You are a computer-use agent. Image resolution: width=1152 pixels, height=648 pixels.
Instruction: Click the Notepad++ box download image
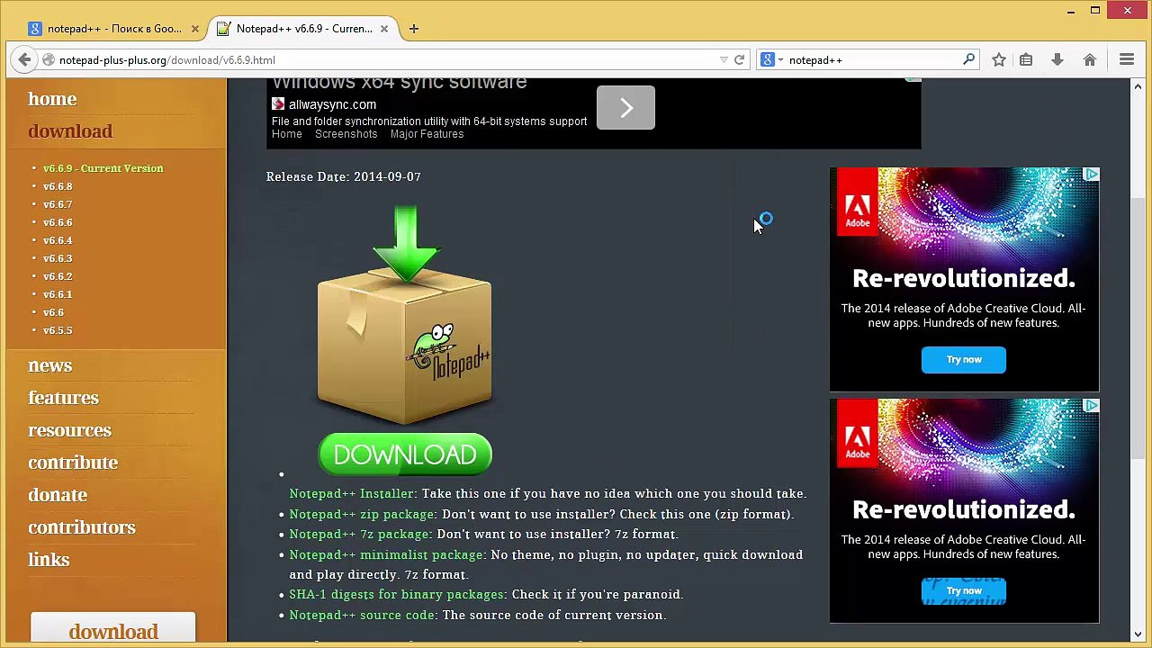(x=405, y=317)
